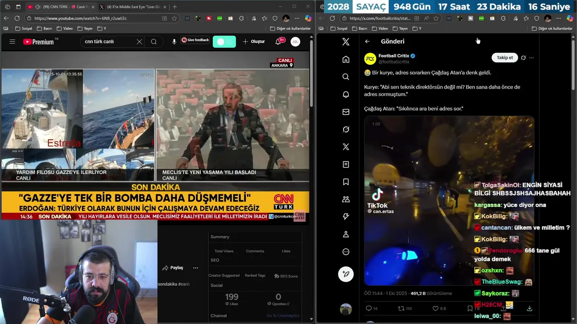Clear the YouTube search text with X

pyautogui.click(x=139, y=41)
